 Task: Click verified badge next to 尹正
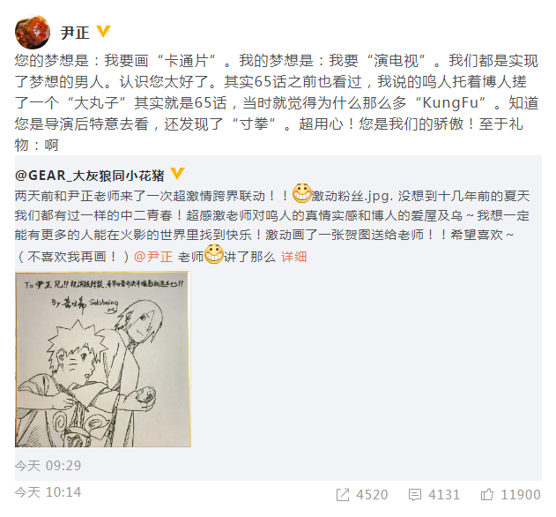pos(103,31)
